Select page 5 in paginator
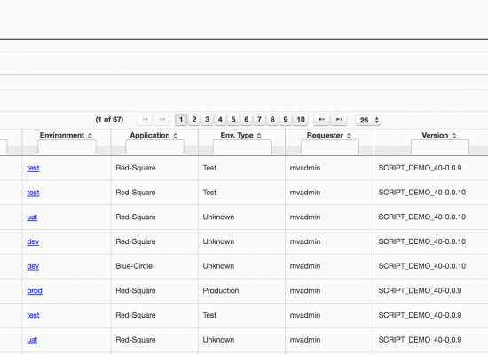Image resolution: width=488 pixels, height=355 pixels. click(x=233, y=120)
